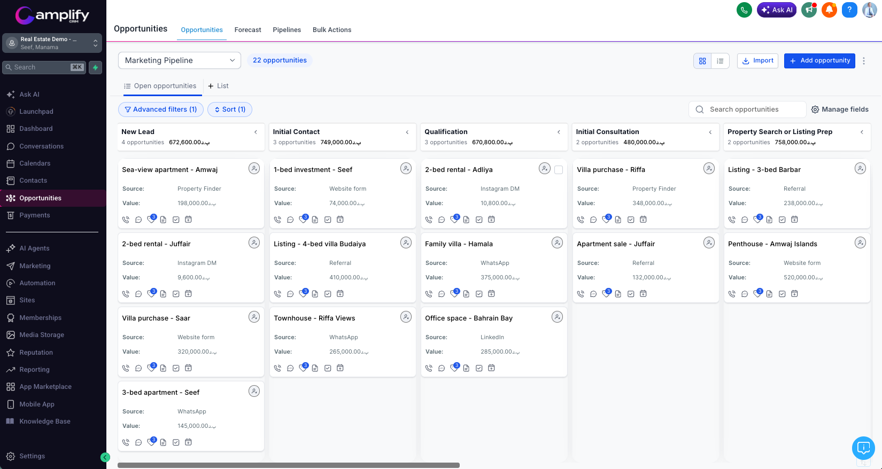882x469 pixels.
Task: Open the 3-bed apartment - Seef card title
Action: click(x=160, y=393)
